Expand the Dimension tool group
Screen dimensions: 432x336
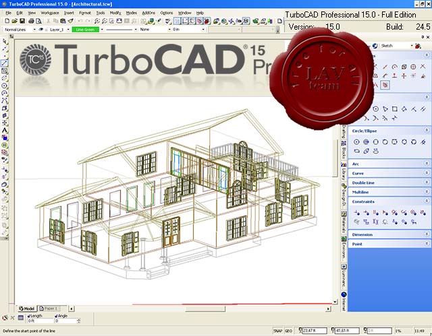pos(427,234)
